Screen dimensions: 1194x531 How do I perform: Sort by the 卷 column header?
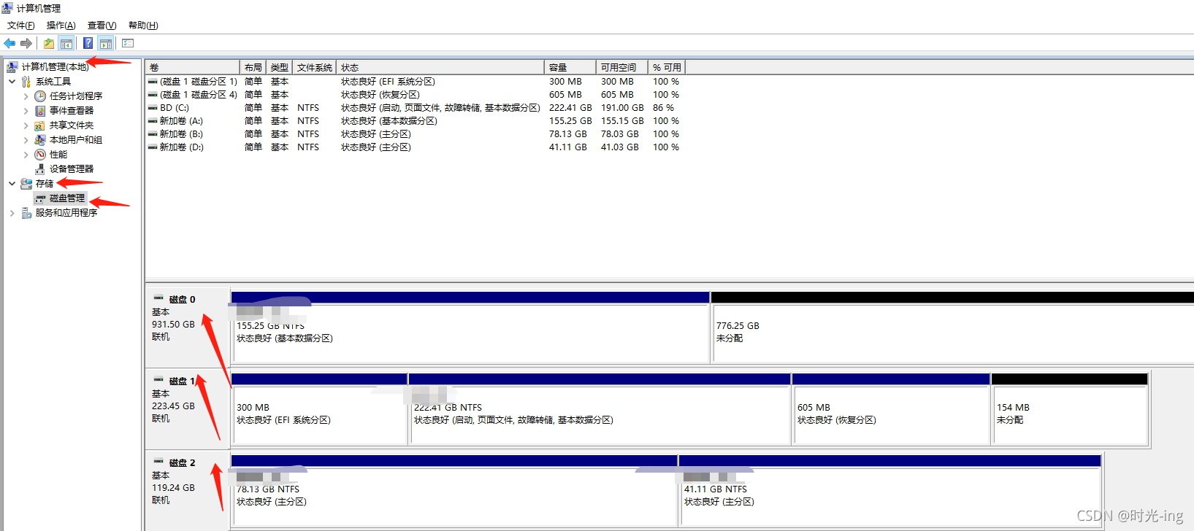193,67
